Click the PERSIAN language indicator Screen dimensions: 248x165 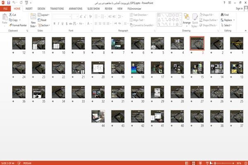(27, 163)
